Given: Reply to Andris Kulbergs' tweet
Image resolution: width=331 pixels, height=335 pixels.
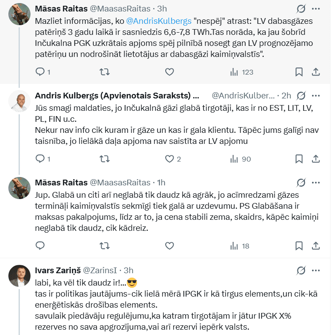Looking at the screenshot, I should coord(40,159).
